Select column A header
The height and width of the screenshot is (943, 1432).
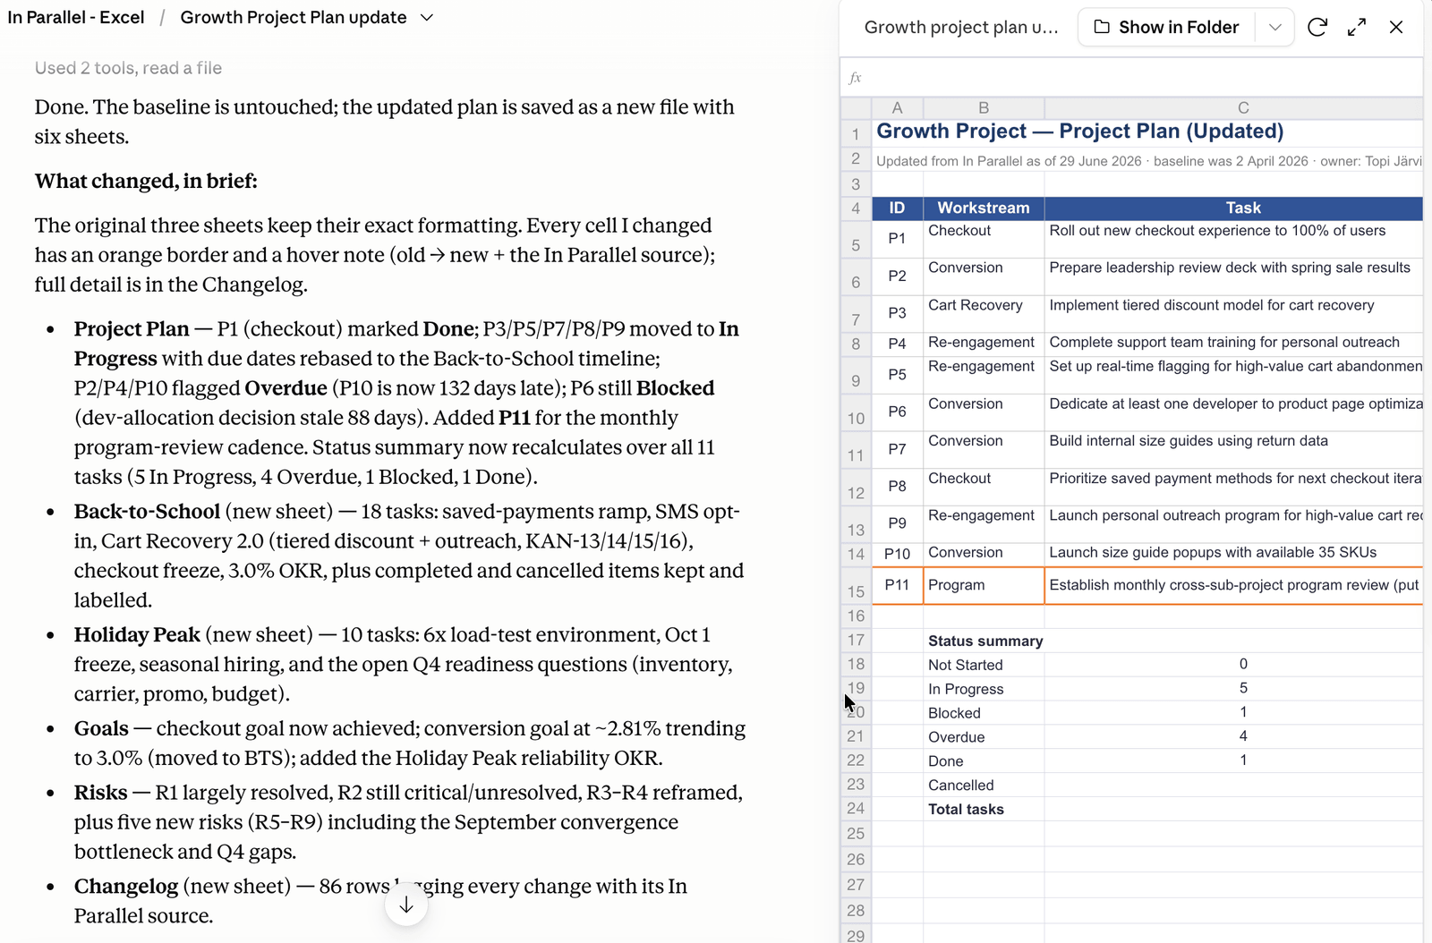tap(898, 108)
